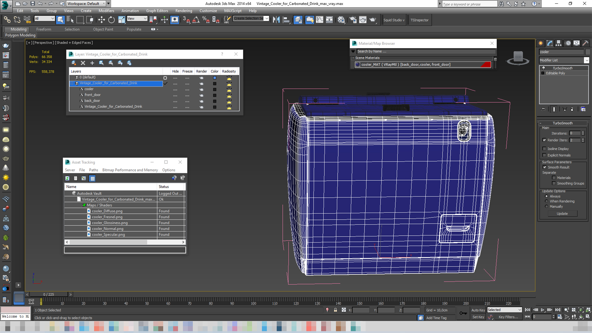The height and width of the screenshot is (333, 592).
Task: Switch to the Hierarchy command panel tab
Action: tap(559, 43)
